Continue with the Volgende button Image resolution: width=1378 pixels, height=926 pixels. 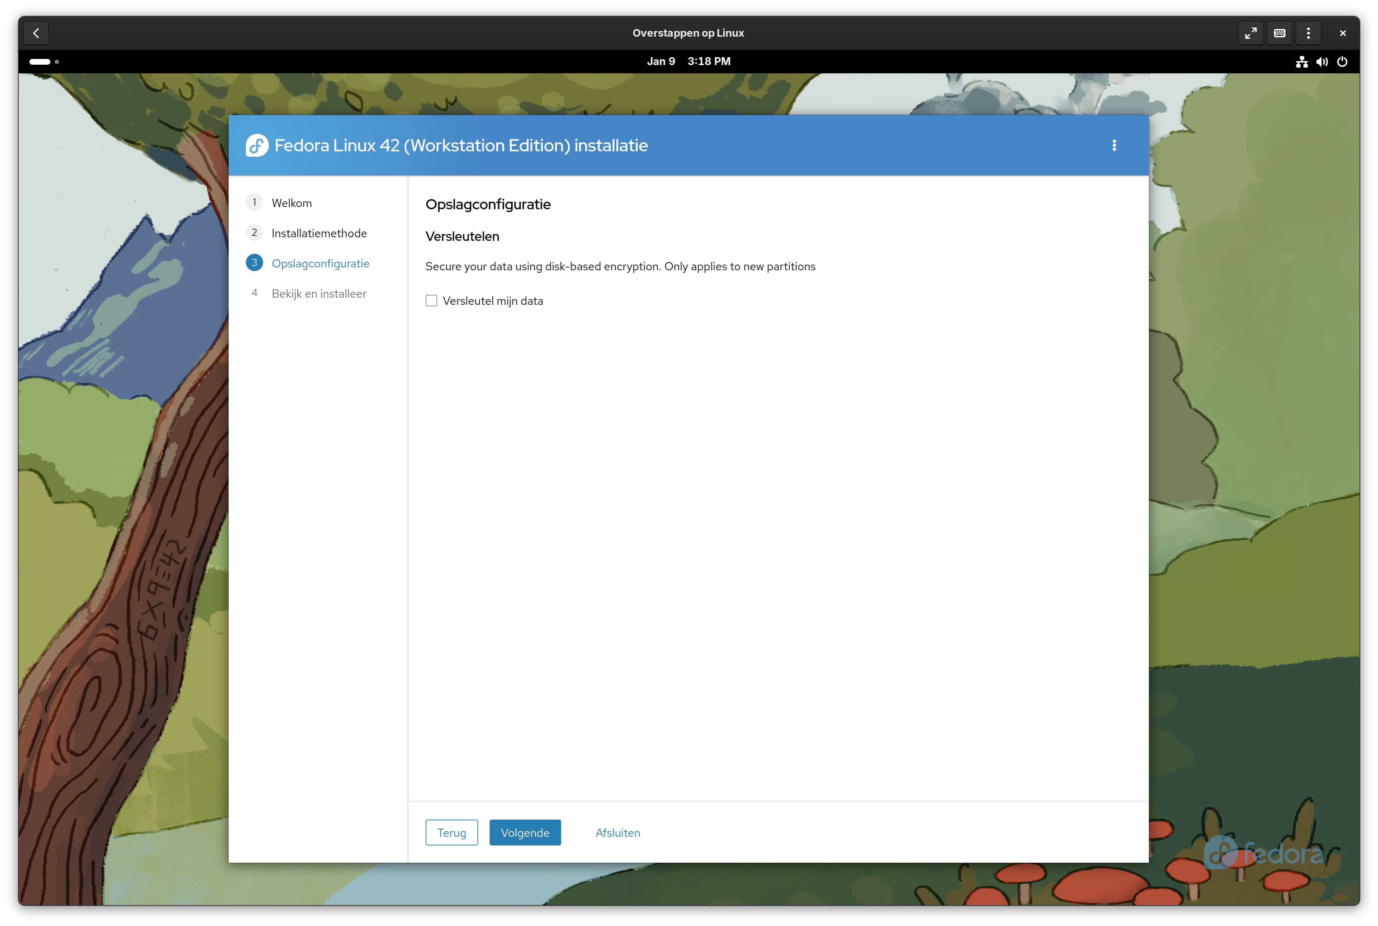point(525,833)
